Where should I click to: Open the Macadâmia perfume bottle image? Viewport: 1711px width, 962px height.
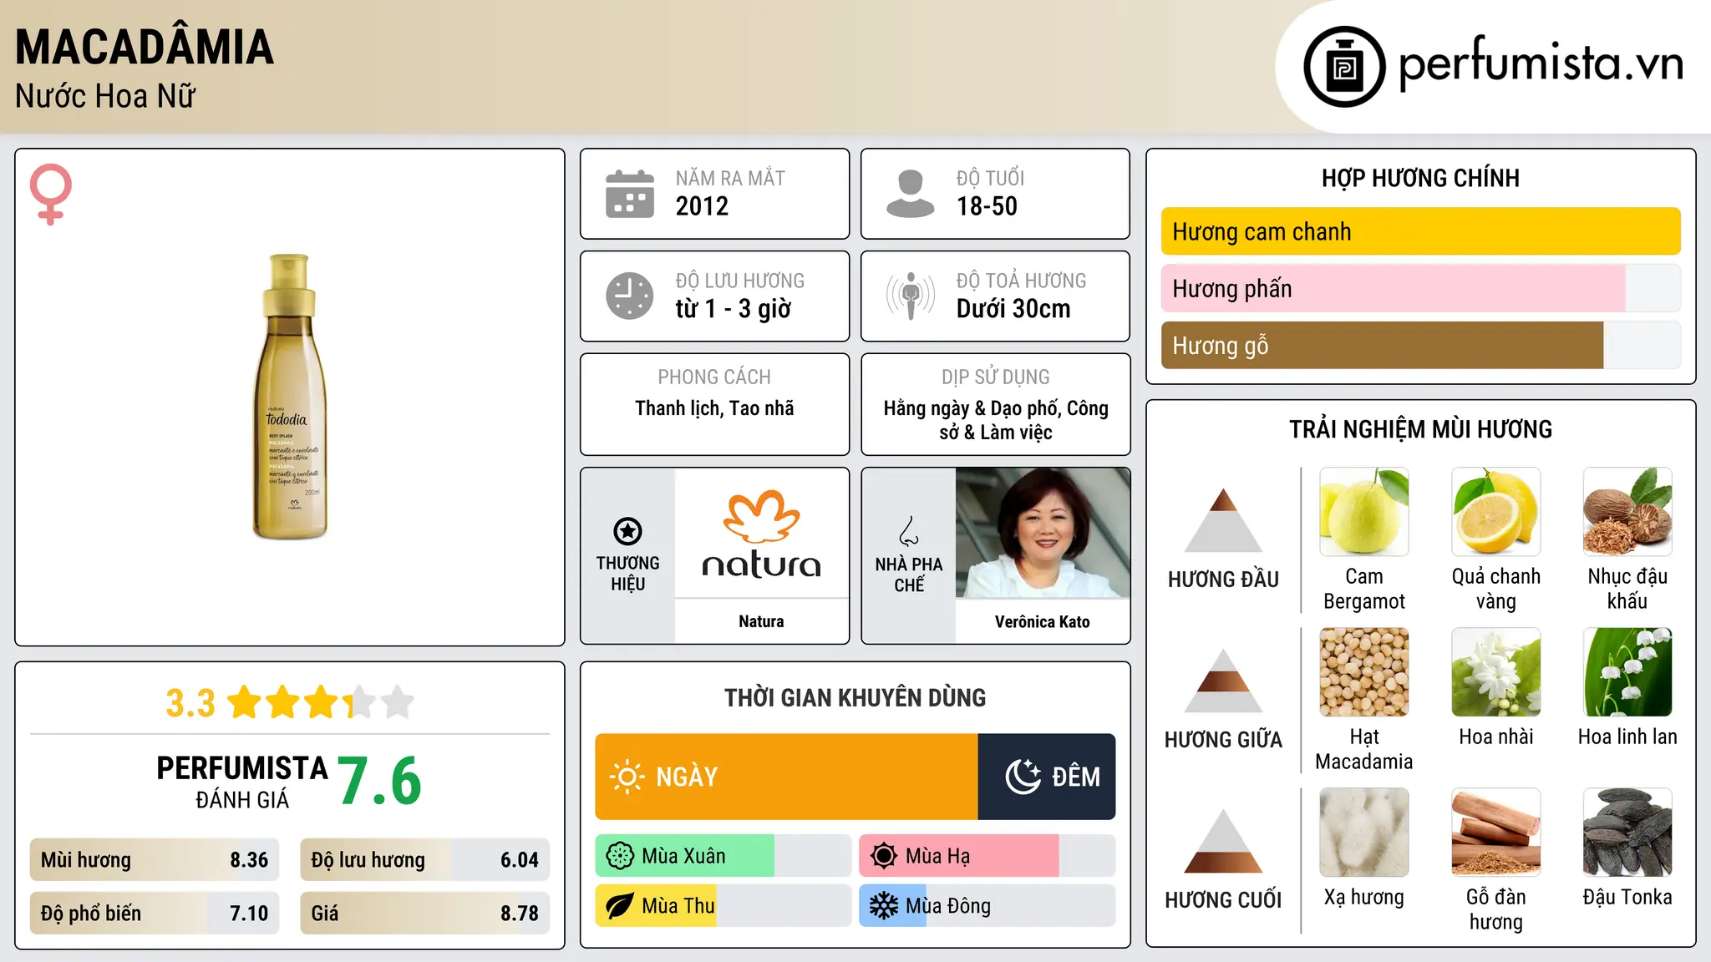290,397
